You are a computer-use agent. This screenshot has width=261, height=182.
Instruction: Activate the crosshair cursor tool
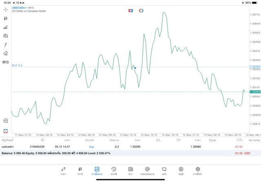5,9
